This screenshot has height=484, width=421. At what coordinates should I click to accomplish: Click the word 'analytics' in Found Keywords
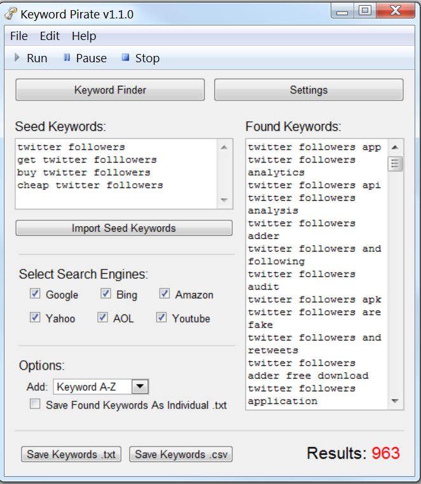277,173
